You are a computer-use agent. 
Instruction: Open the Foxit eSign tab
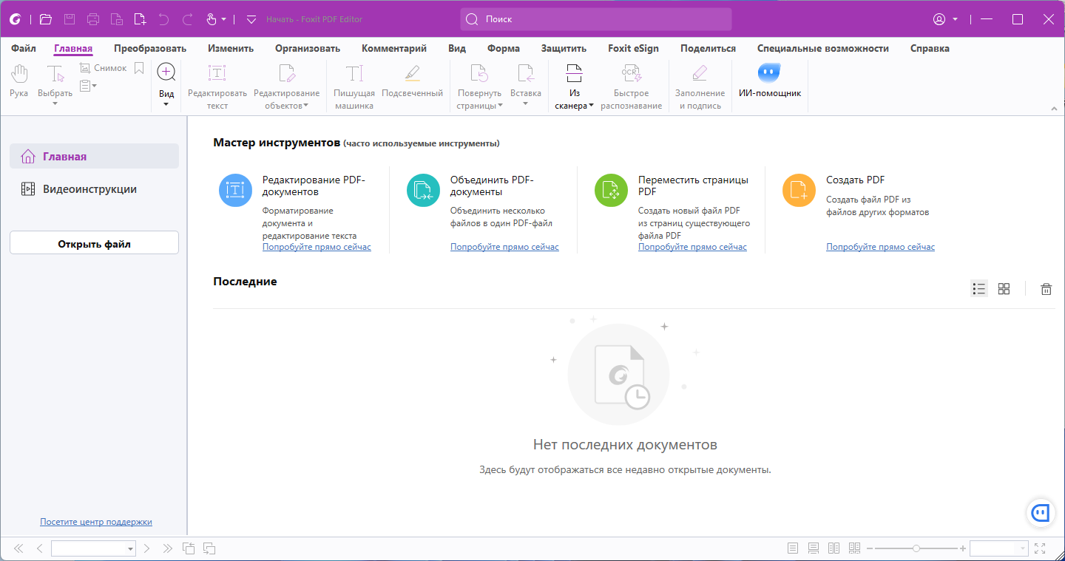pos(632,47)
